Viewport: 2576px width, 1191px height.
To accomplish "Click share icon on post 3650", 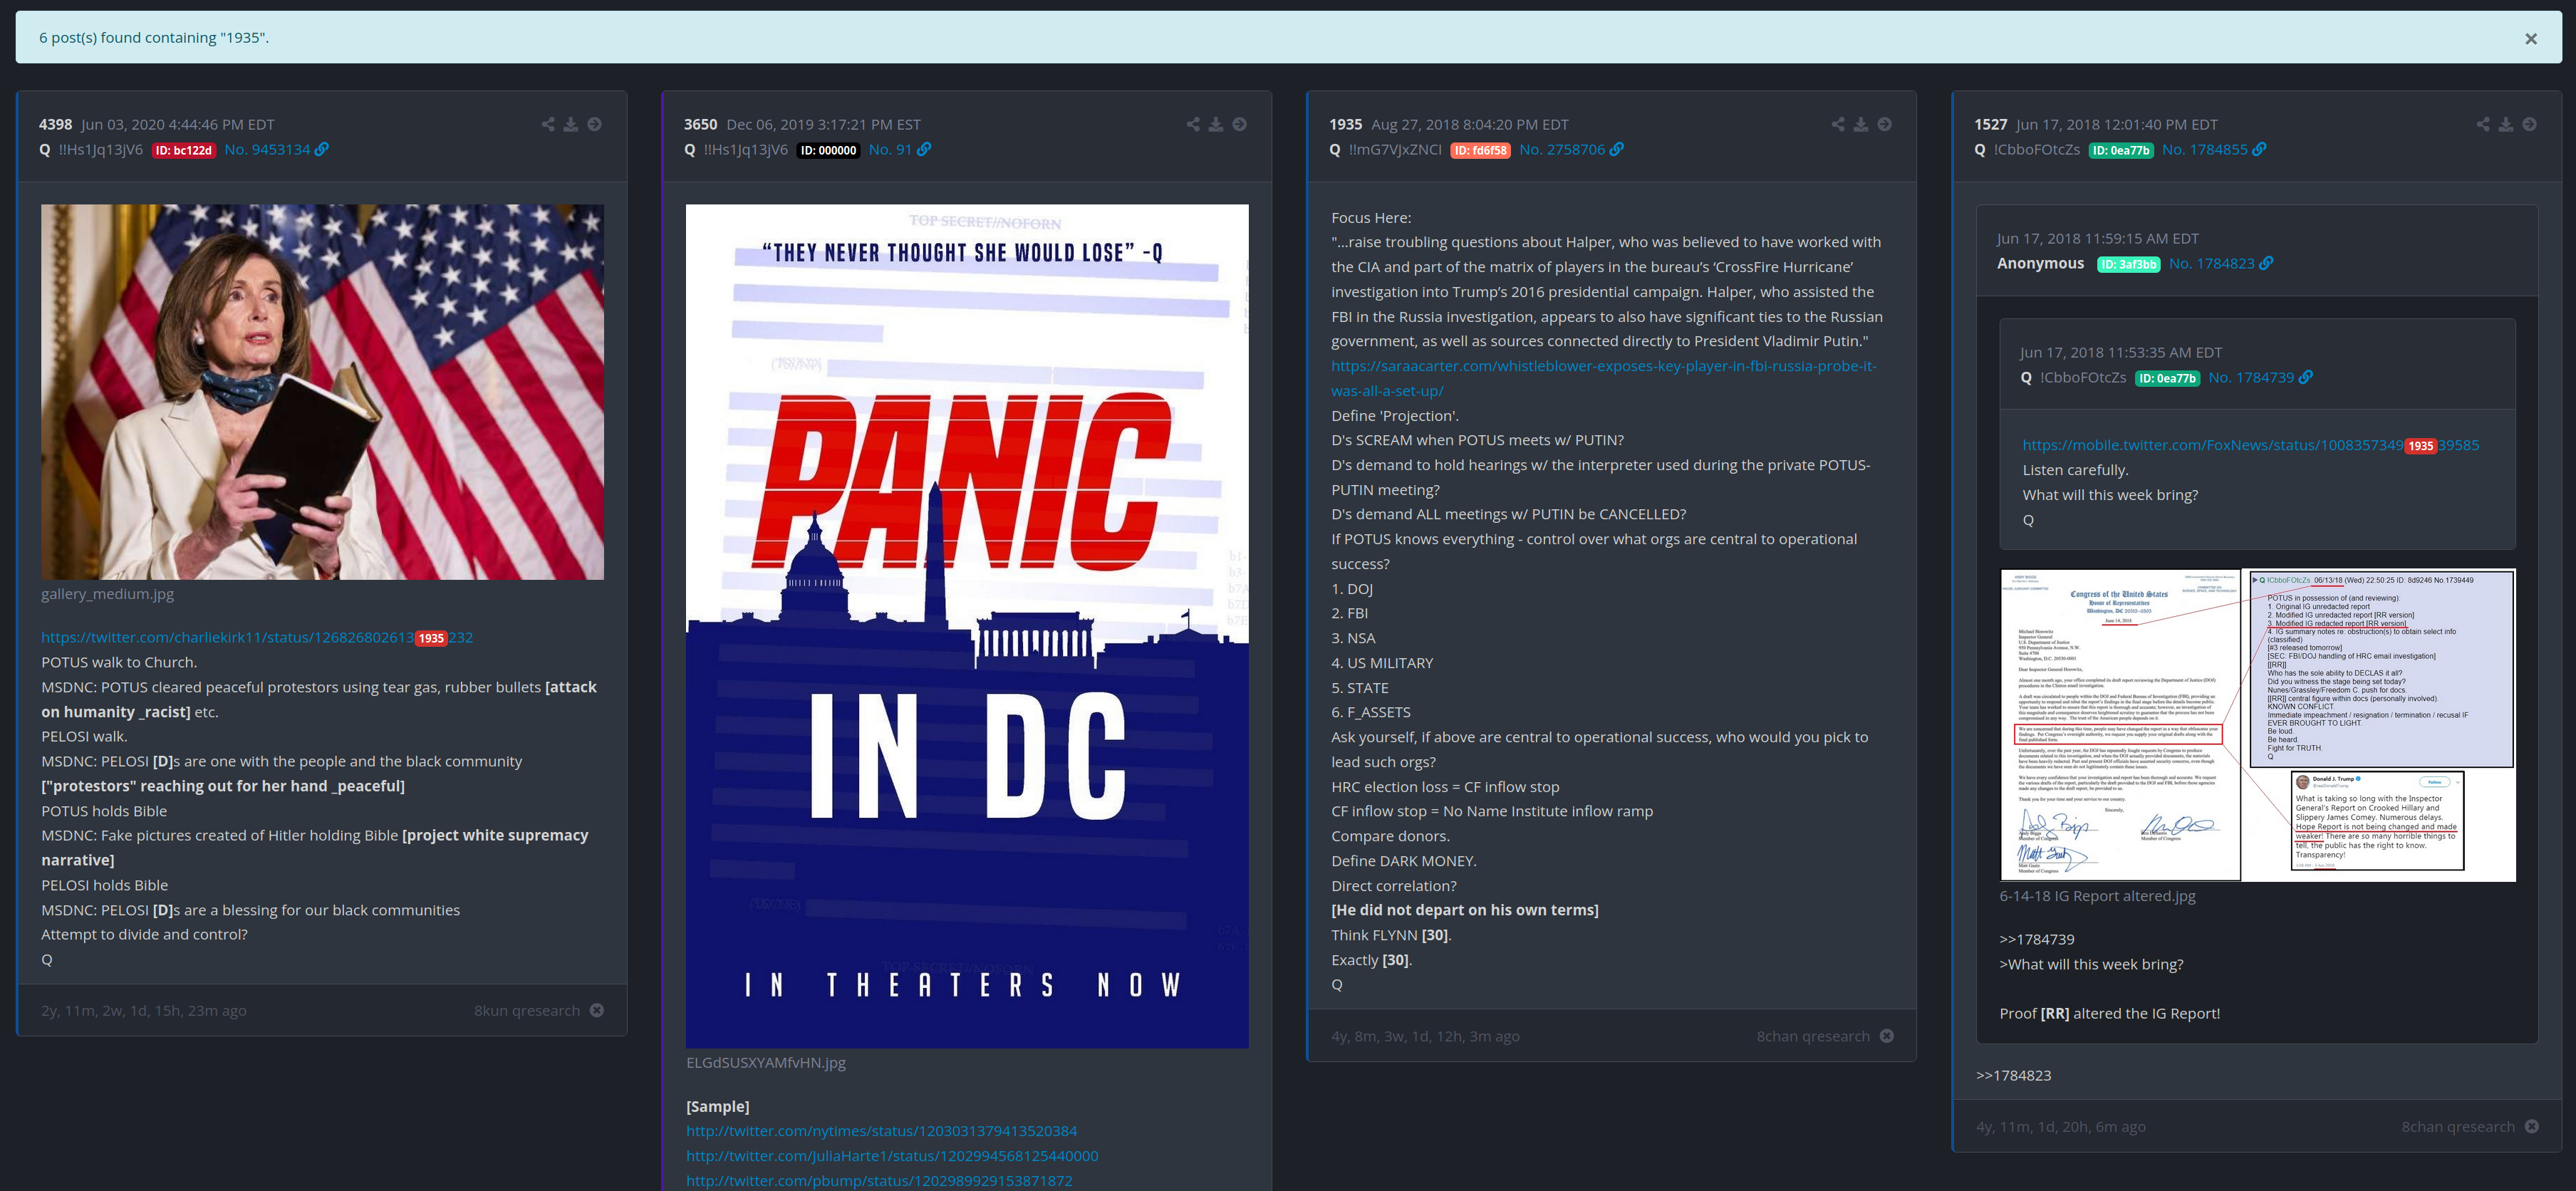I will tap(1193, 124).
